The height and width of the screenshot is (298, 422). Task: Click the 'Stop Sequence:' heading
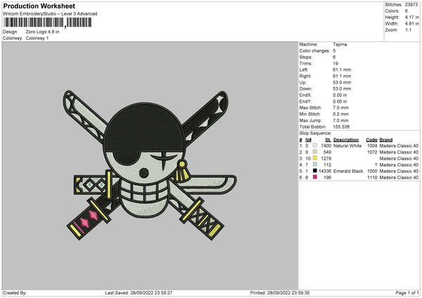point(315,134)
